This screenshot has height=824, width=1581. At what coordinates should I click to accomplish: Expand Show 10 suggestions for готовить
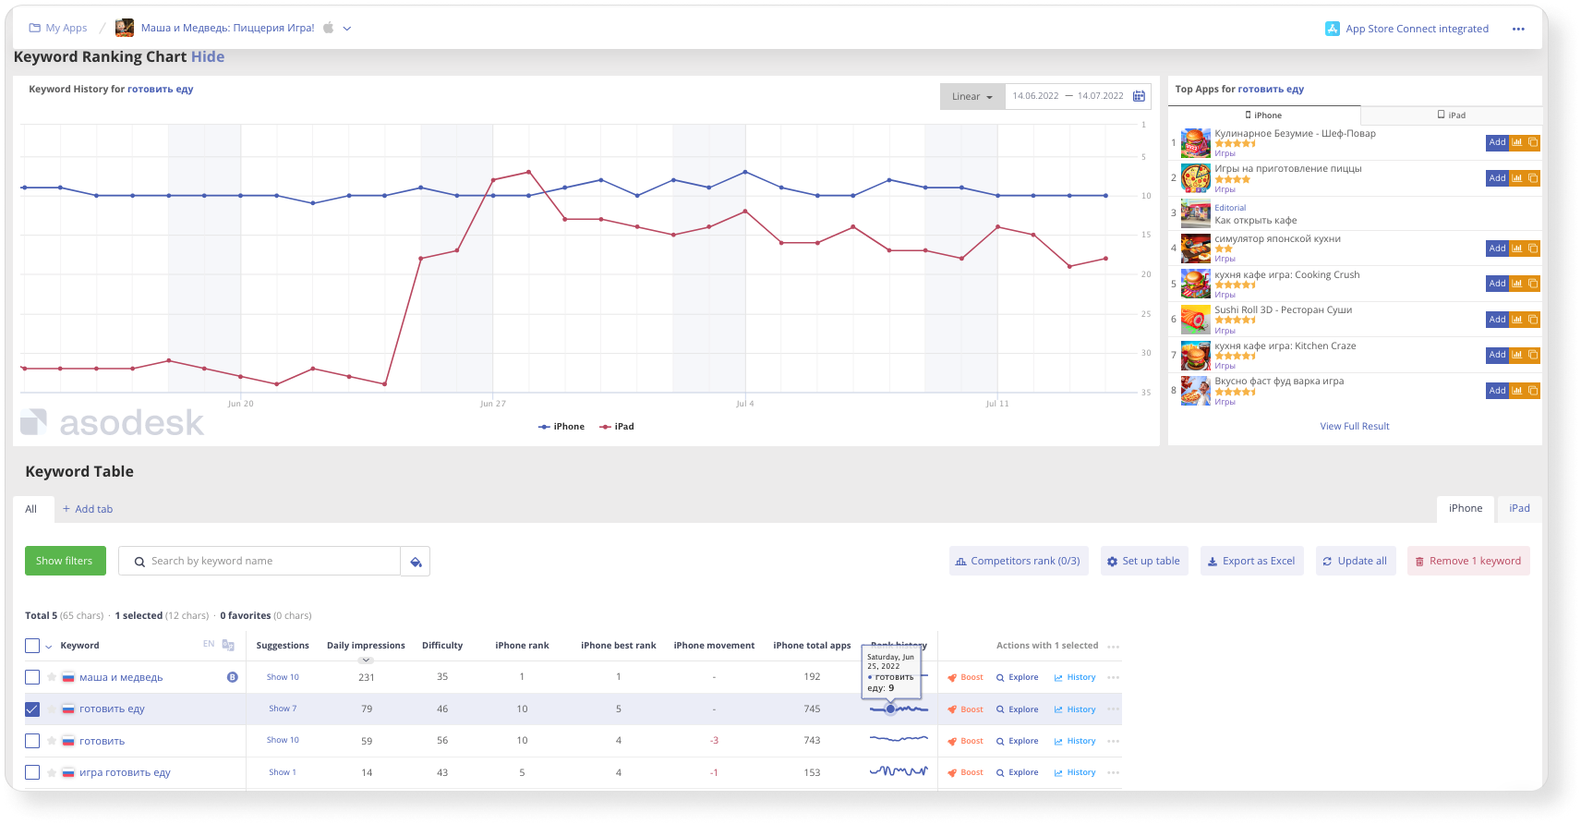point(283,740)
